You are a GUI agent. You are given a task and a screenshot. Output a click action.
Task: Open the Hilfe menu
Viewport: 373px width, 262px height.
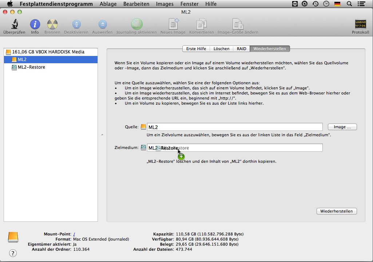tap(211, 4)
